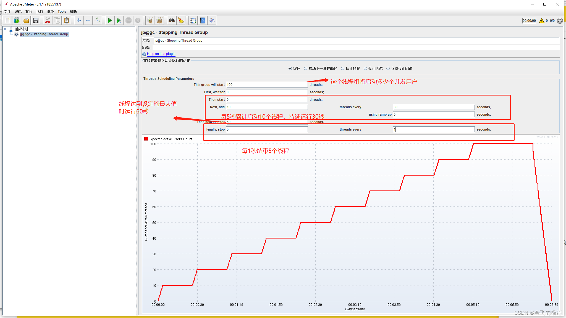
Task: Collapse the 测试计划 tree node handle
Action: click(5, 29)
